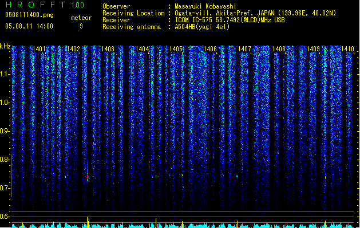360x228 pixels.
Task: Click the 1404 time label
Action: tap(142, 49)
